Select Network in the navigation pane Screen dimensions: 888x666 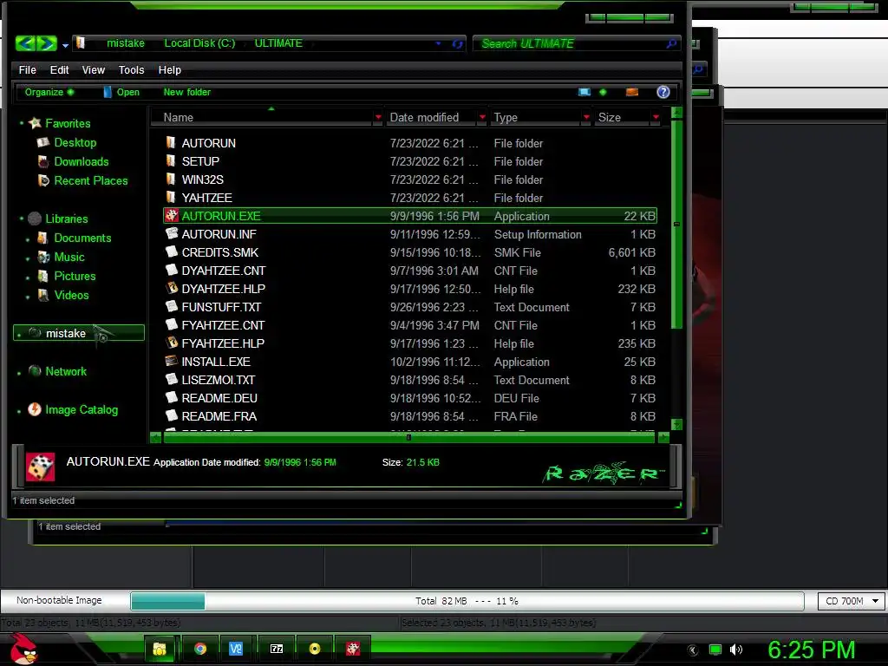(66, 371)
